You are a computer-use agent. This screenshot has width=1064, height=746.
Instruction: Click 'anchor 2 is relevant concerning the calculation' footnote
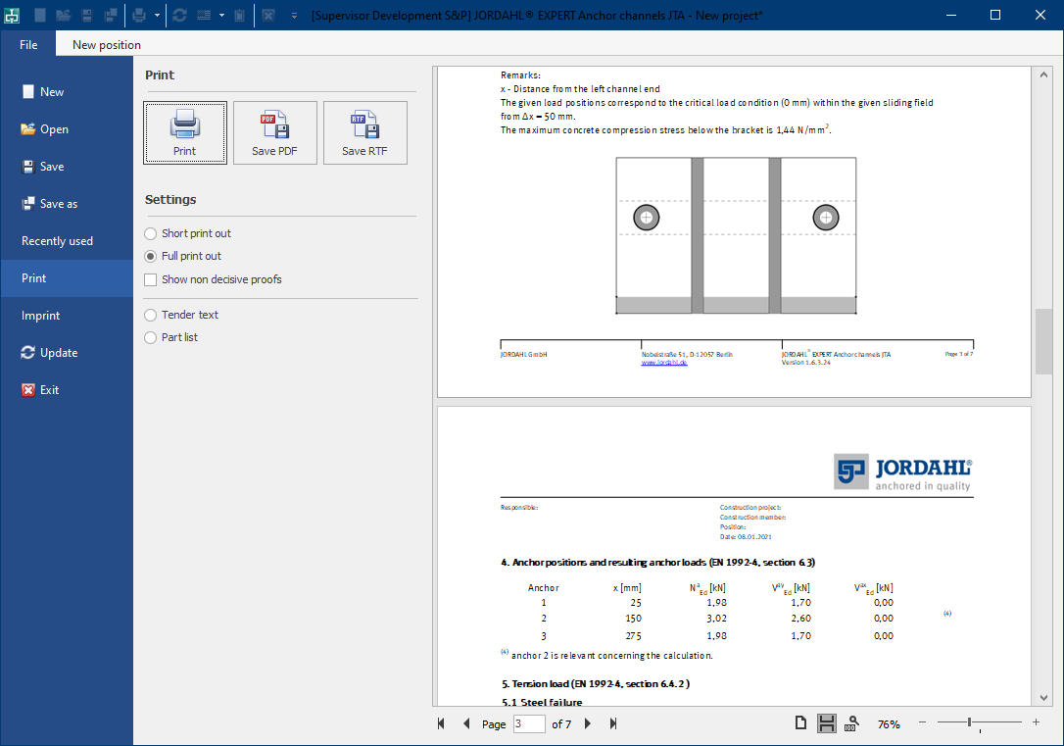click(x=611, y=656)
